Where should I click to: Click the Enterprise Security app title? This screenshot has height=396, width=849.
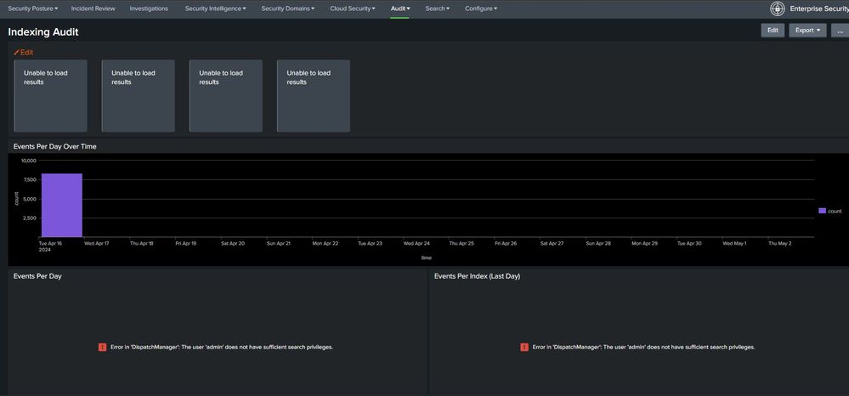(818, 8)
